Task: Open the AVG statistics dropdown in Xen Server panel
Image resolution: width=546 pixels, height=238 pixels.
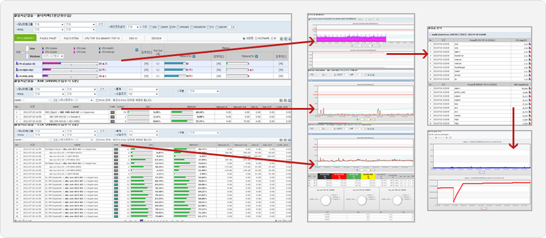Action: 143,89
